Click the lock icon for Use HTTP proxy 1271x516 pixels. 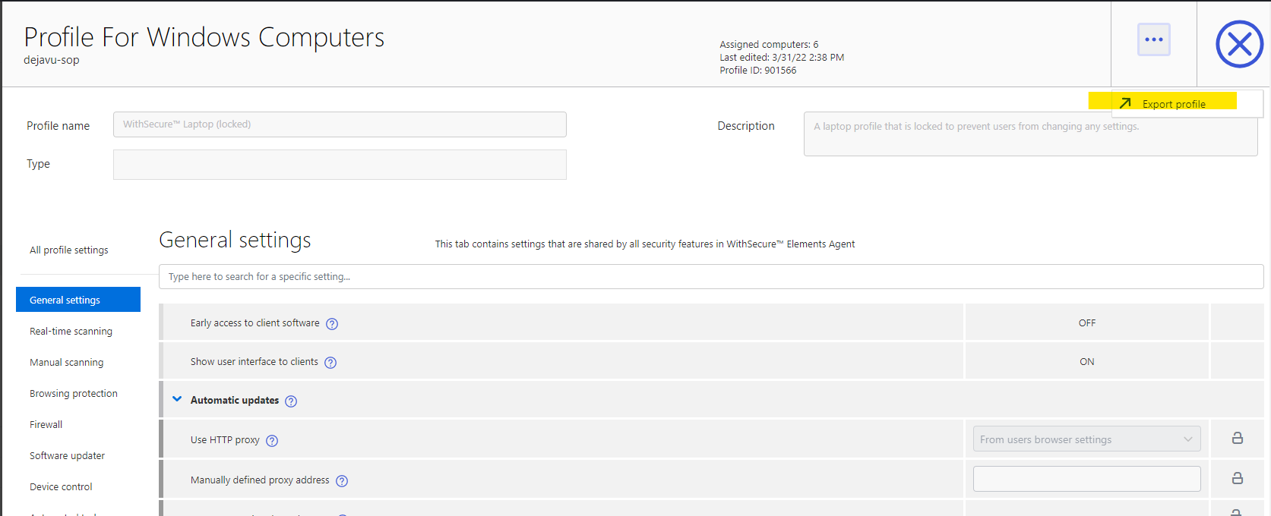point(1238,438)
